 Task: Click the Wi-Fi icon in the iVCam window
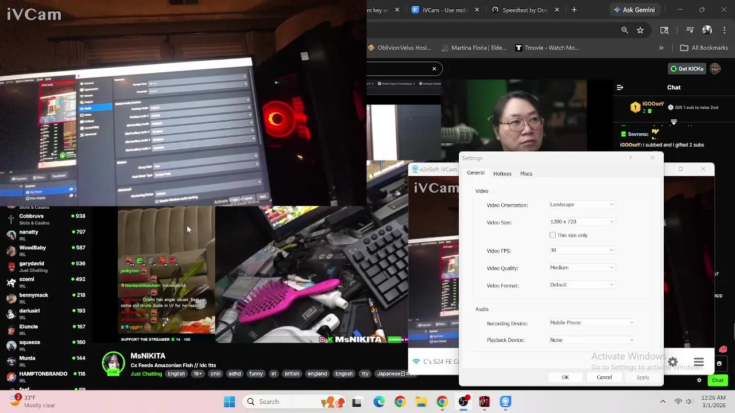416,361
